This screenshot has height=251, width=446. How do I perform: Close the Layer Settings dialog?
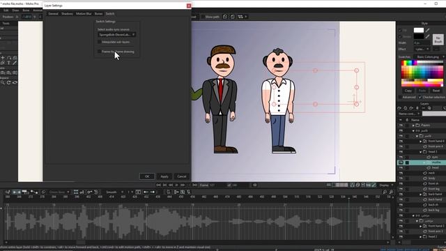189,6
